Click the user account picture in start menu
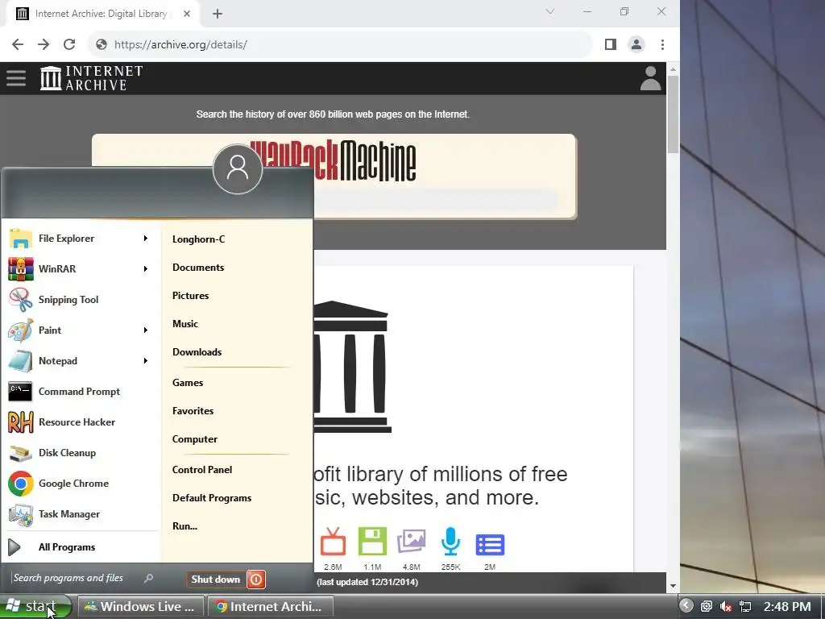Screen dimensions: 825x619 click(238, 169)
